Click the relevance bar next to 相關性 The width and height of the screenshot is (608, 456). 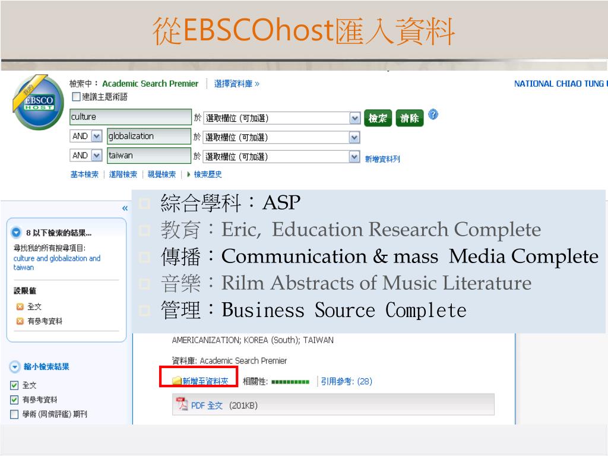(x=290, y=382)
